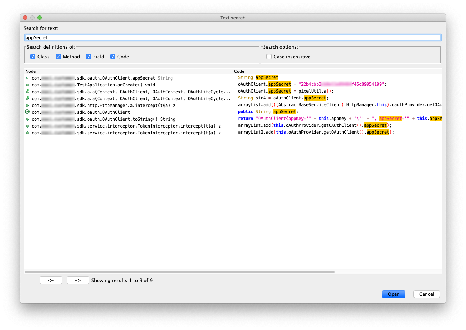Click the icon of the row with pixelUtil.a() code

[x=27, y=92]
